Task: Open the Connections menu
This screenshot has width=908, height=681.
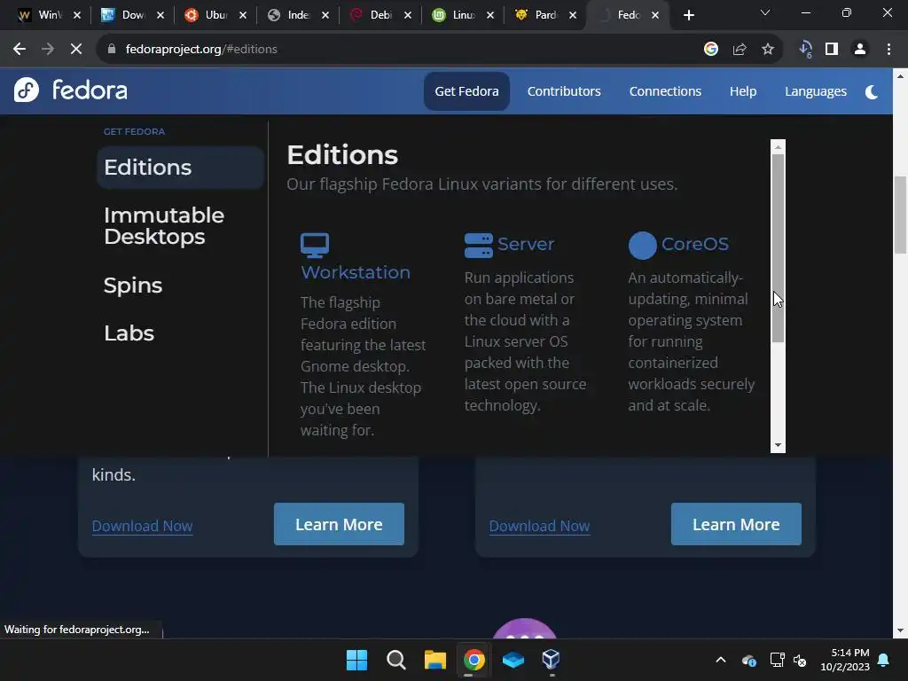Action: [665, 91]
